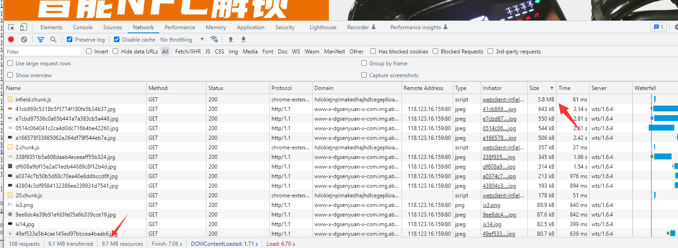This screenshot has width=678, height=248.
Task: Open network conditions Wi-Fi gear icon
Action: (214, 39)
